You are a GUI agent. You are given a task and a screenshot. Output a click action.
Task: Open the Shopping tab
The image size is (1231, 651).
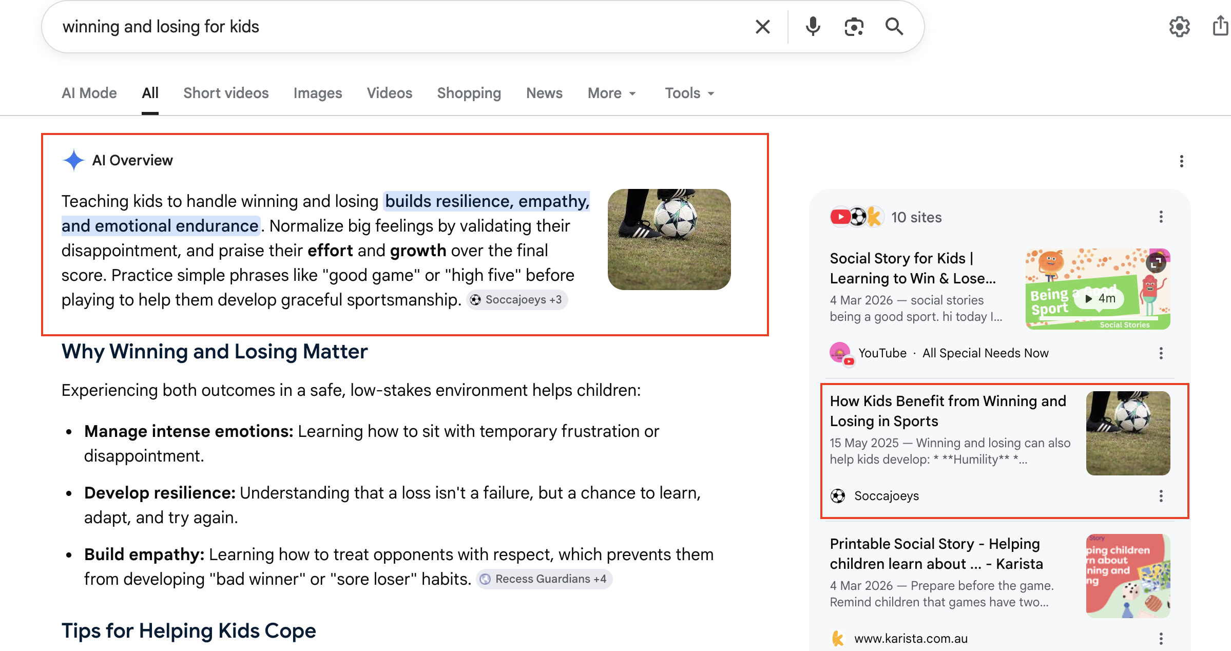469,93
